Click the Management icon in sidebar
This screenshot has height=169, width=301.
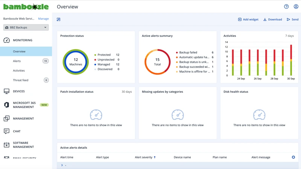point(6,119)
